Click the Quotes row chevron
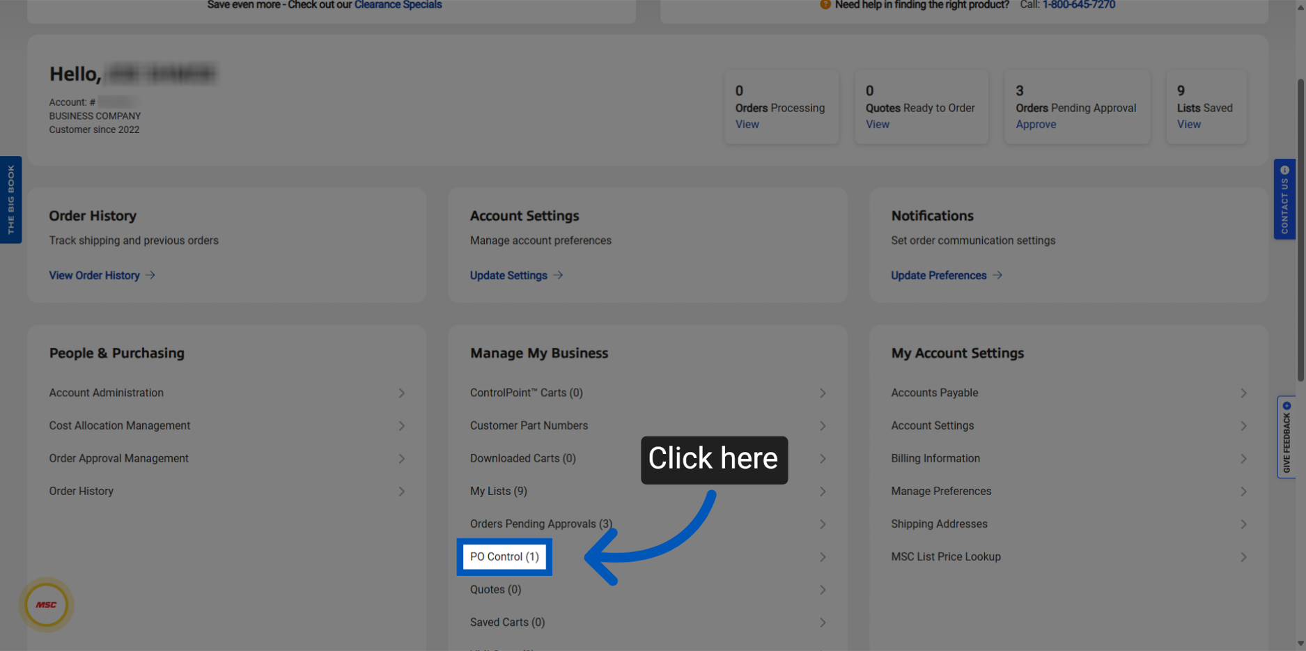The height and width of the screenshot is (651, 1306). pyautogui.click(x=823, y=590)
